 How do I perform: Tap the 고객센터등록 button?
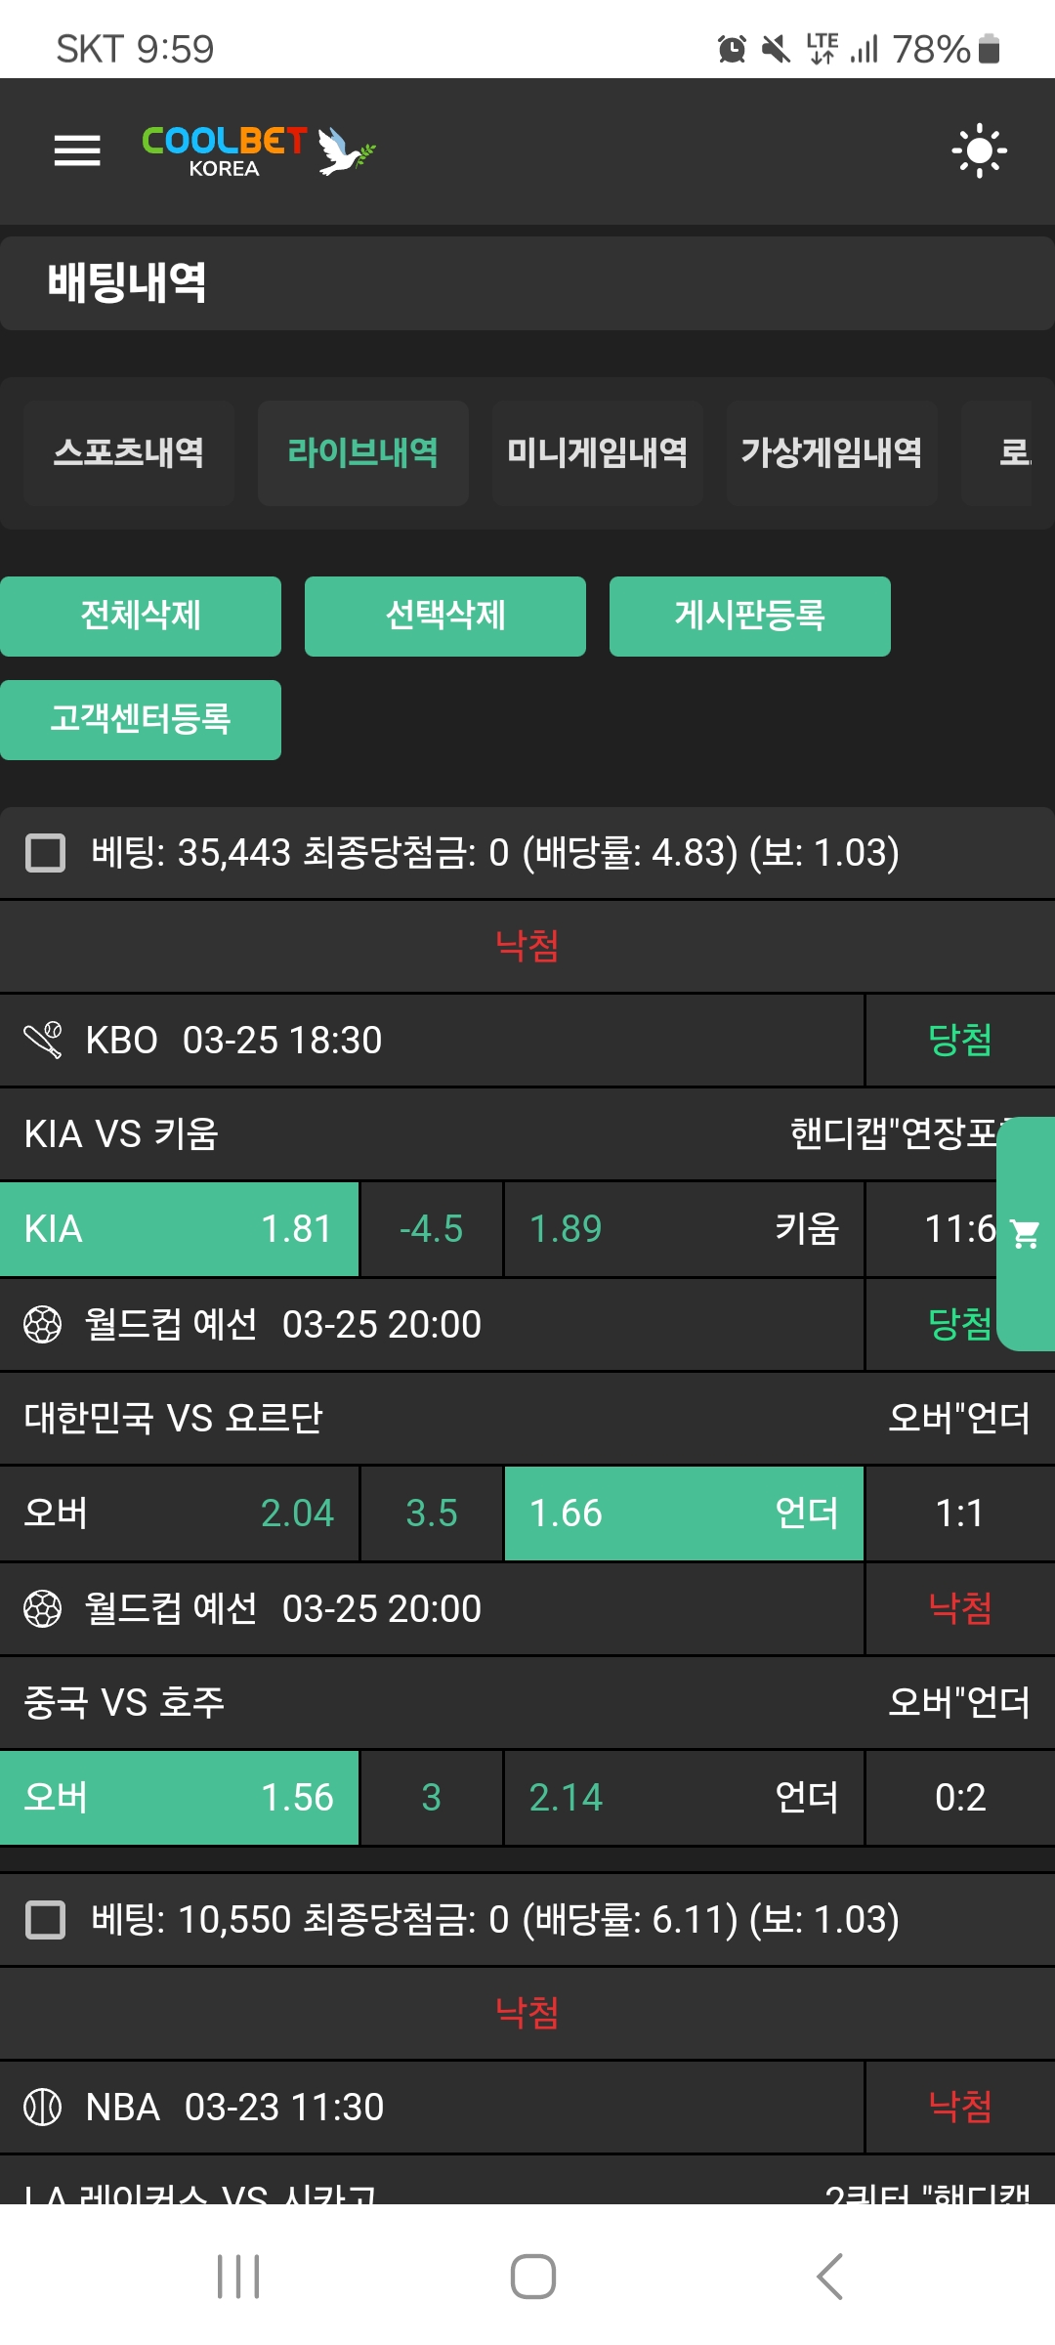click(141, 719)
